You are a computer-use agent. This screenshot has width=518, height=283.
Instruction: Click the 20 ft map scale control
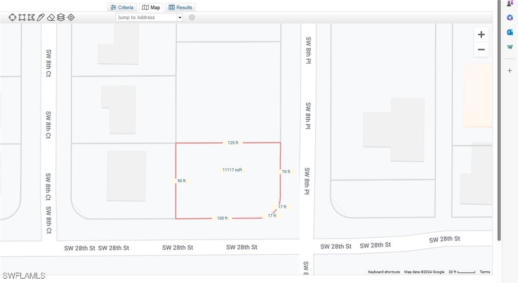click(461, 272)
